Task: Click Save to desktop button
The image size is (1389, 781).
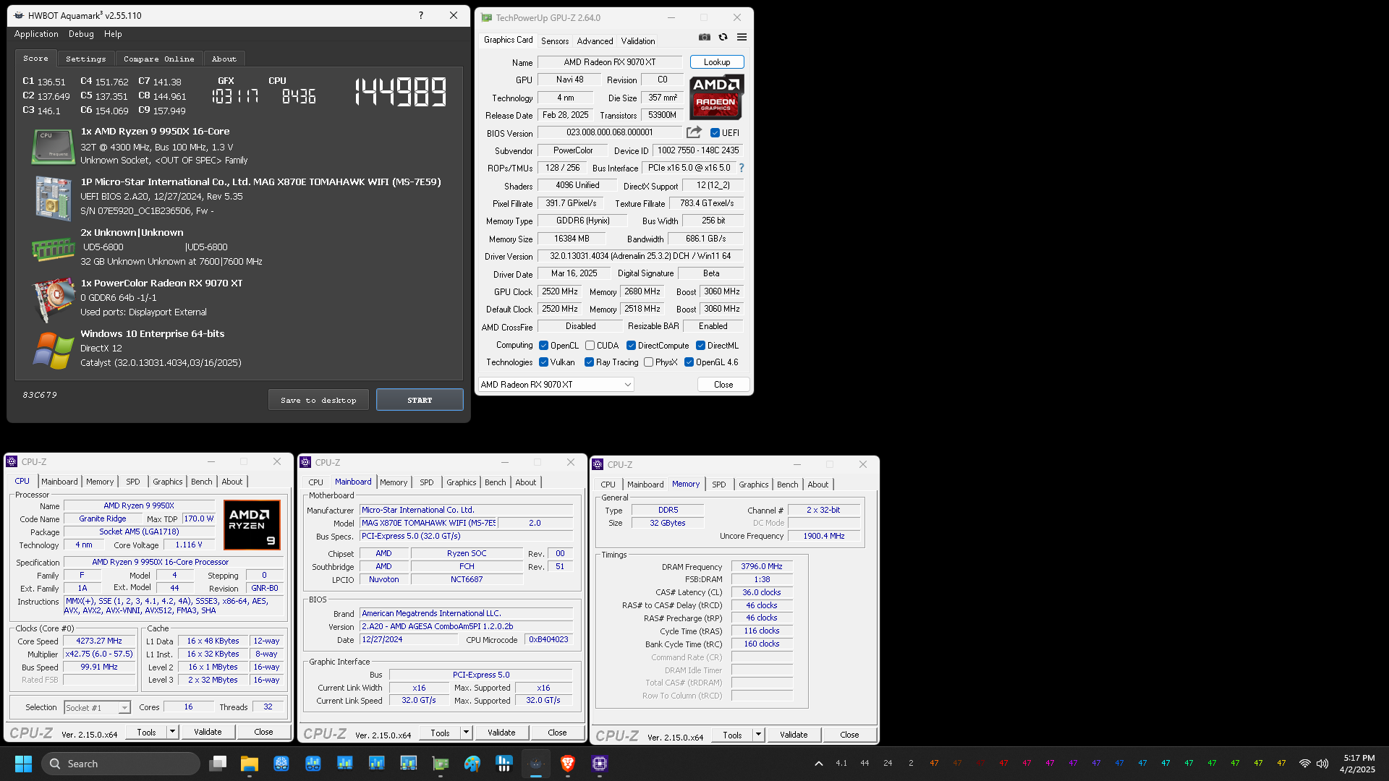Action: point(318,400)
